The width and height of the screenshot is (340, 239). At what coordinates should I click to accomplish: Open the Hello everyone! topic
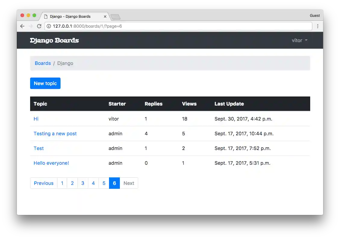(x=51, y=163)
